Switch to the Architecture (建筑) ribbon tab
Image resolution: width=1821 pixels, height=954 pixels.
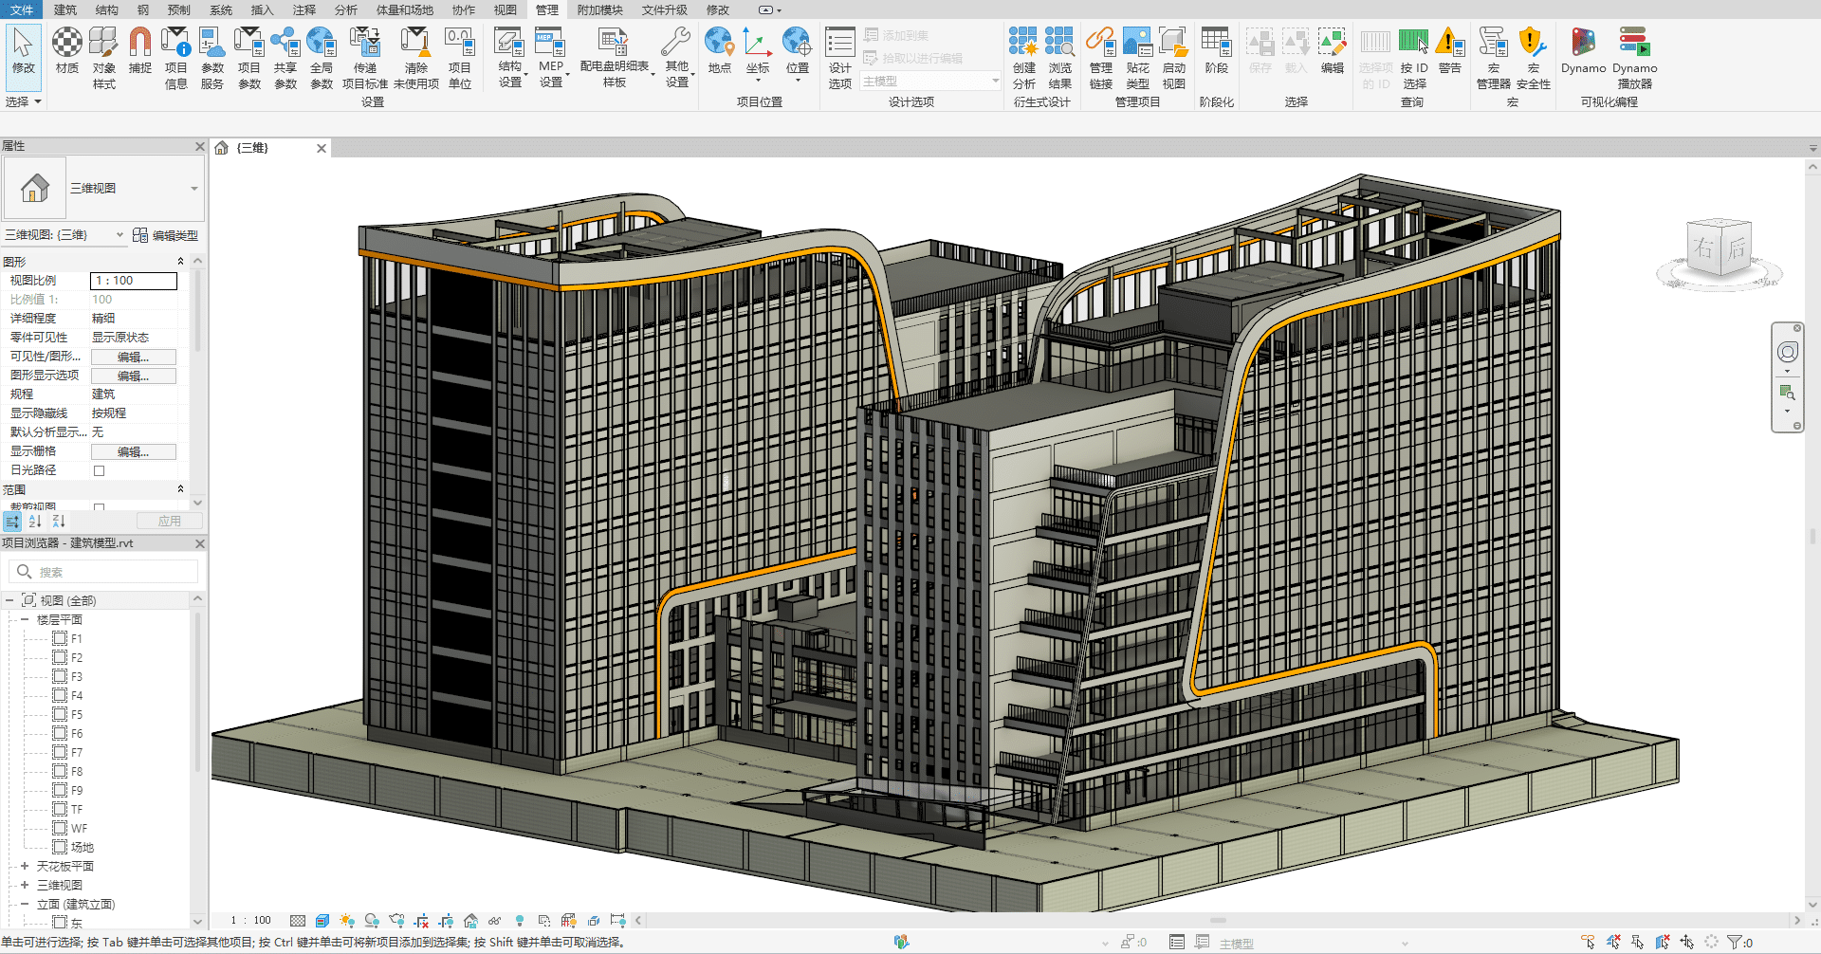65,9
